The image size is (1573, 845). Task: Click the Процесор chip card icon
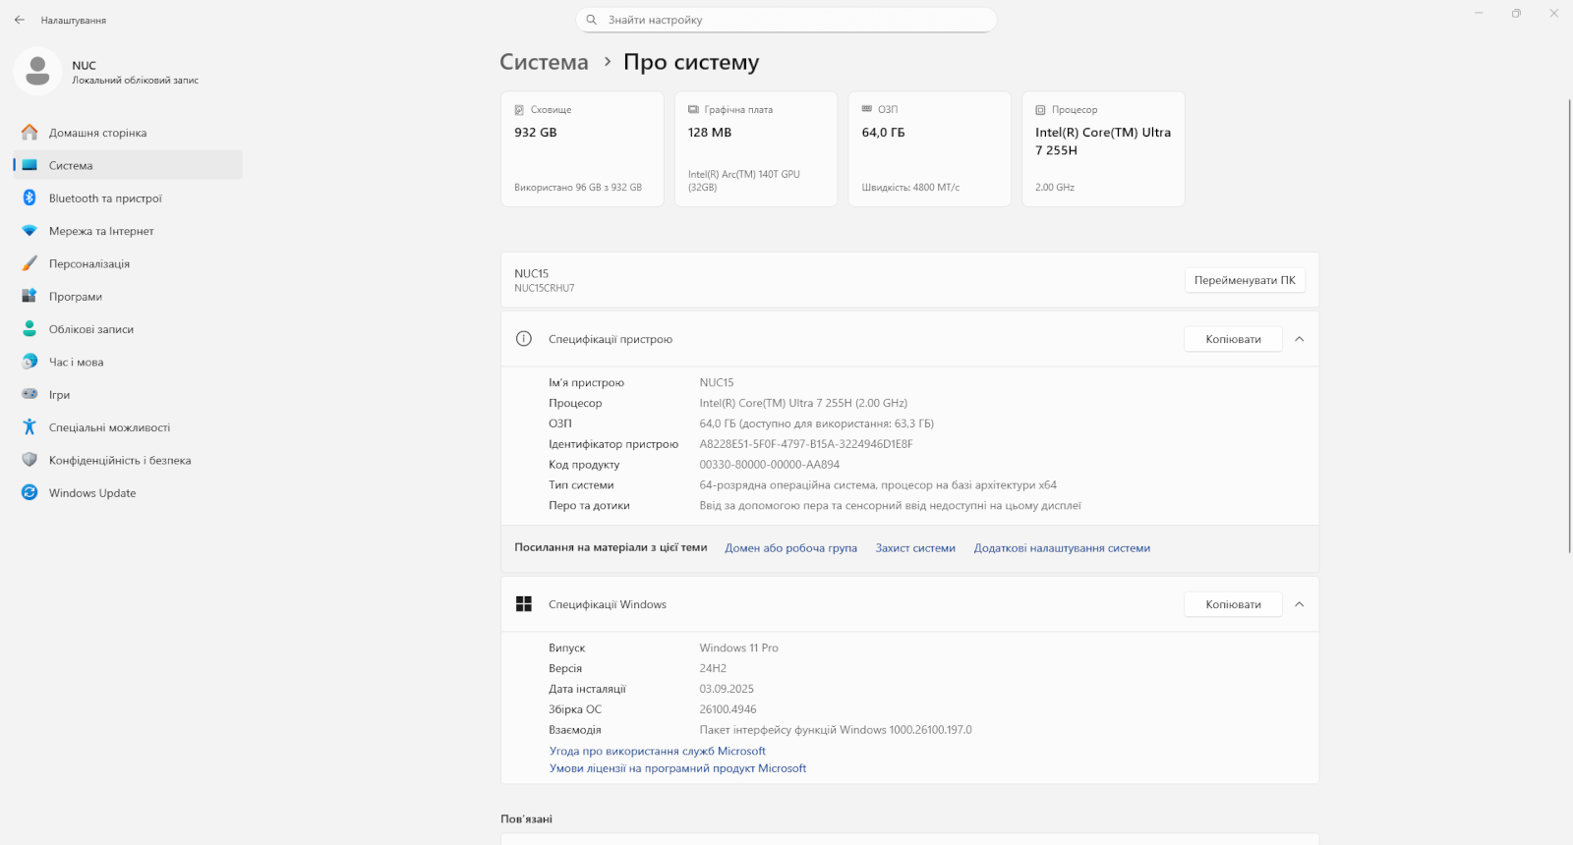pyautogui.click(x=1040, y=110)
